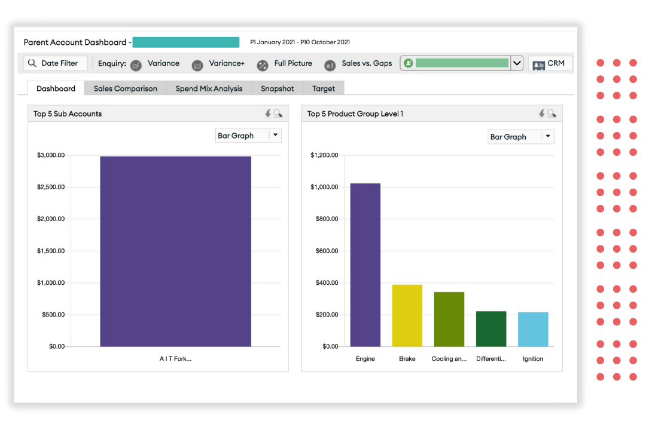Open Bar Graph dropdown in Top 5 Sub Accounts
The image size is (646, 430).
pos(275,136)
